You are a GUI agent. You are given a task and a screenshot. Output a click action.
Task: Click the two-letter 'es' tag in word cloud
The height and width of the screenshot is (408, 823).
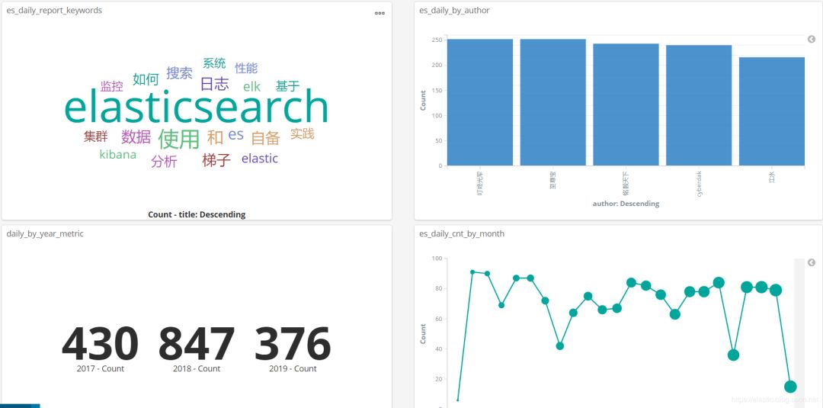point(236,134)
